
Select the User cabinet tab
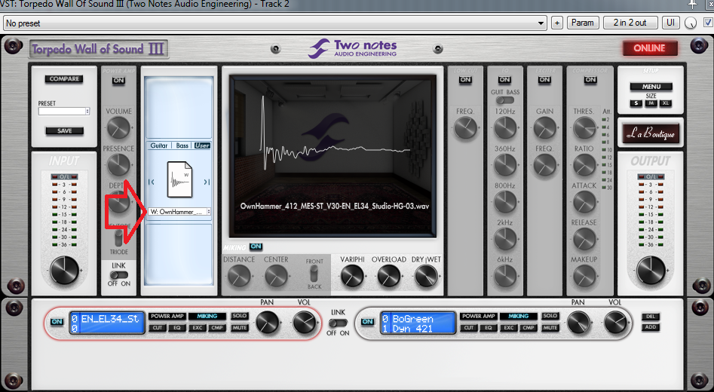pyautogui.click(x=202, y=145)
